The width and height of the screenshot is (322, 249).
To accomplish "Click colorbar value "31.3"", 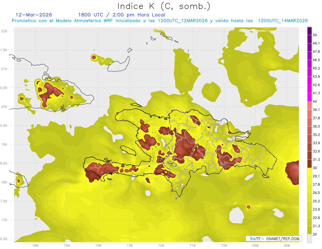I will point(317,160).
